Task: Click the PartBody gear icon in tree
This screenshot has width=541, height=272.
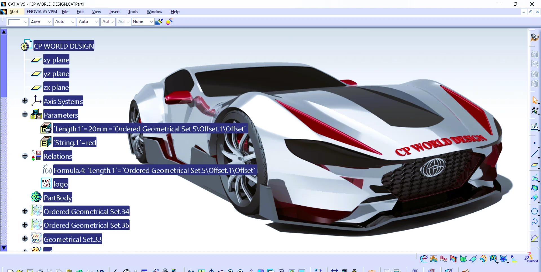Action: coord(36,197)
